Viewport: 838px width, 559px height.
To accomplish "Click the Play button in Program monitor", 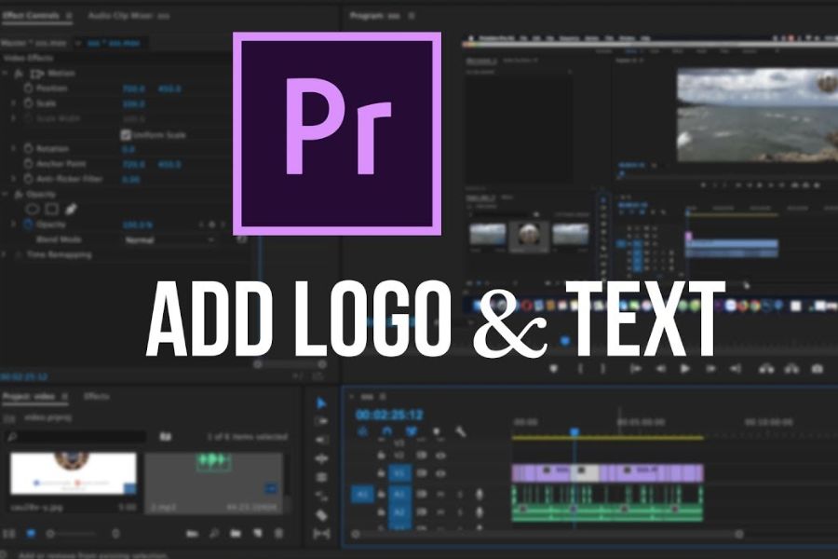I will (x=685, y=368).
